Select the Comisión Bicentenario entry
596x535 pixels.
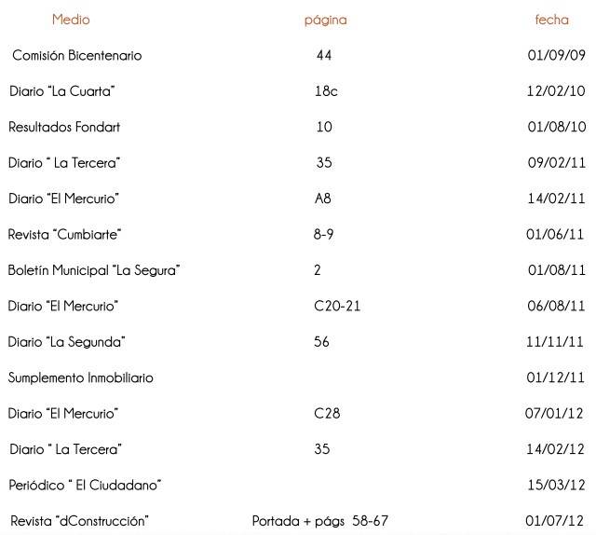point(76,56)
